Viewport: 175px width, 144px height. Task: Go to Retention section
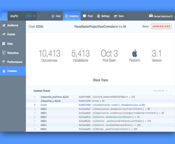click(13, 53)
